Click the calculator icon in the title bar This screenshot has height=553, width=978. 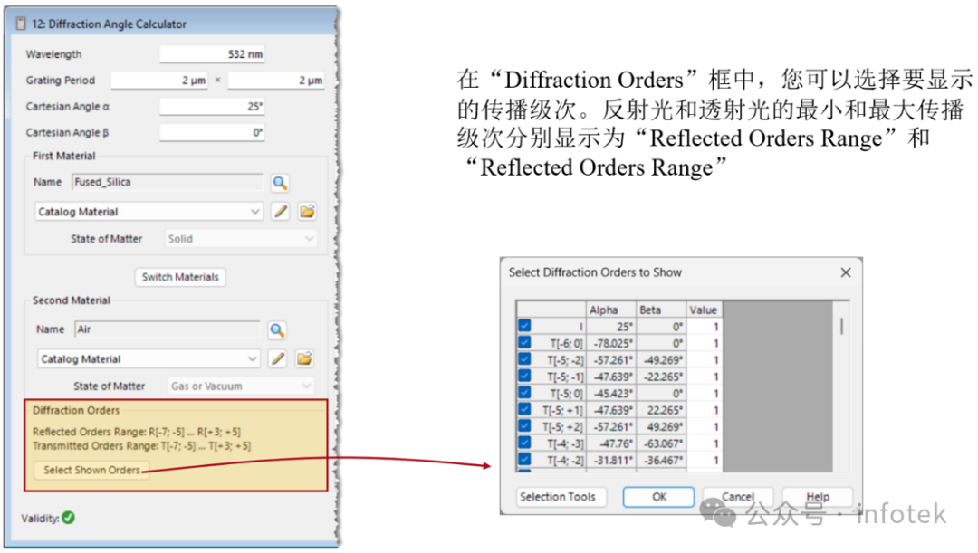[x=19, y=23]
